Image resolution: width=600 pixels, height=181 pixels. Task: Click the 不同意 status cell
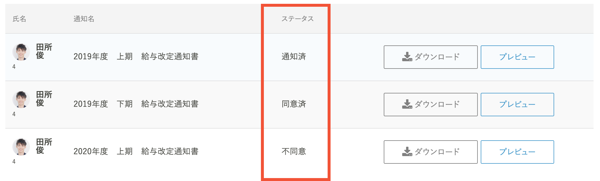pyautogui.click(x=294, y=151)
